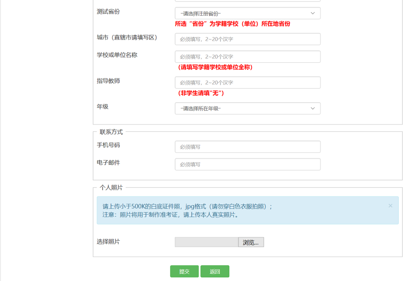Click the 浏览... browse button
This screenshot has width=403, height=281.
pos(251,242)
